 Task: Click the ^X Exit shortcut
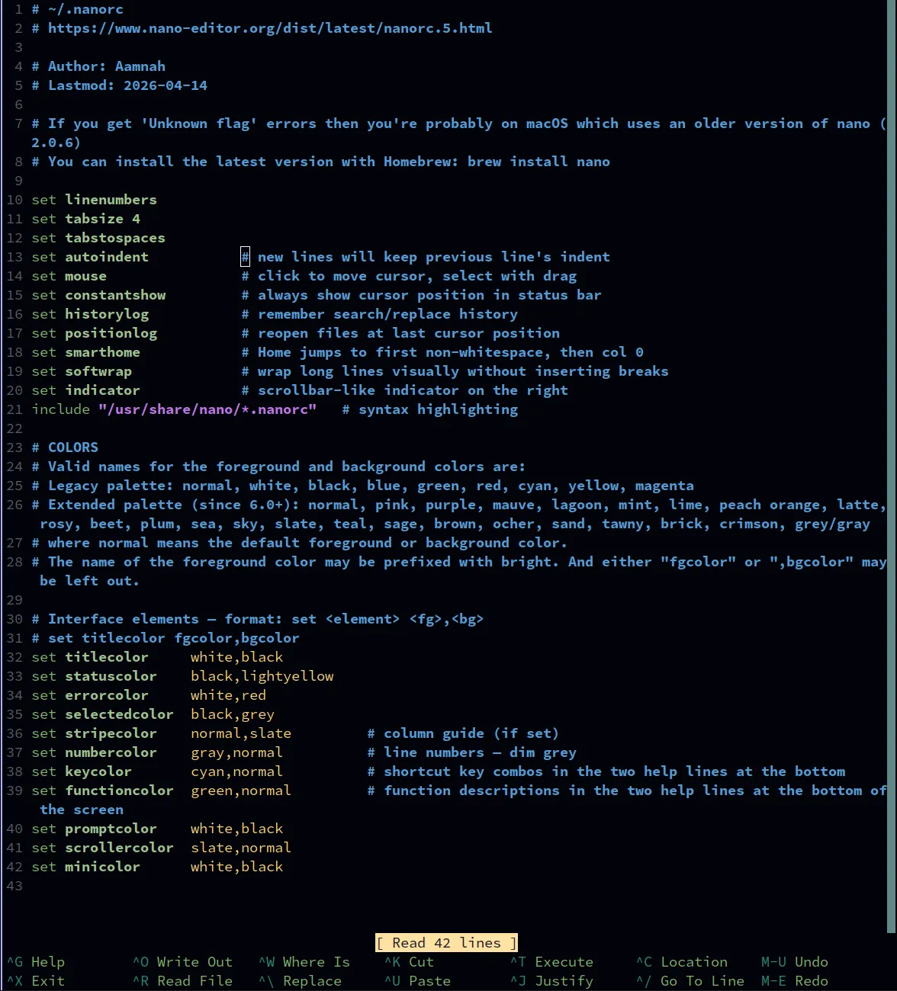coord(36,981)
